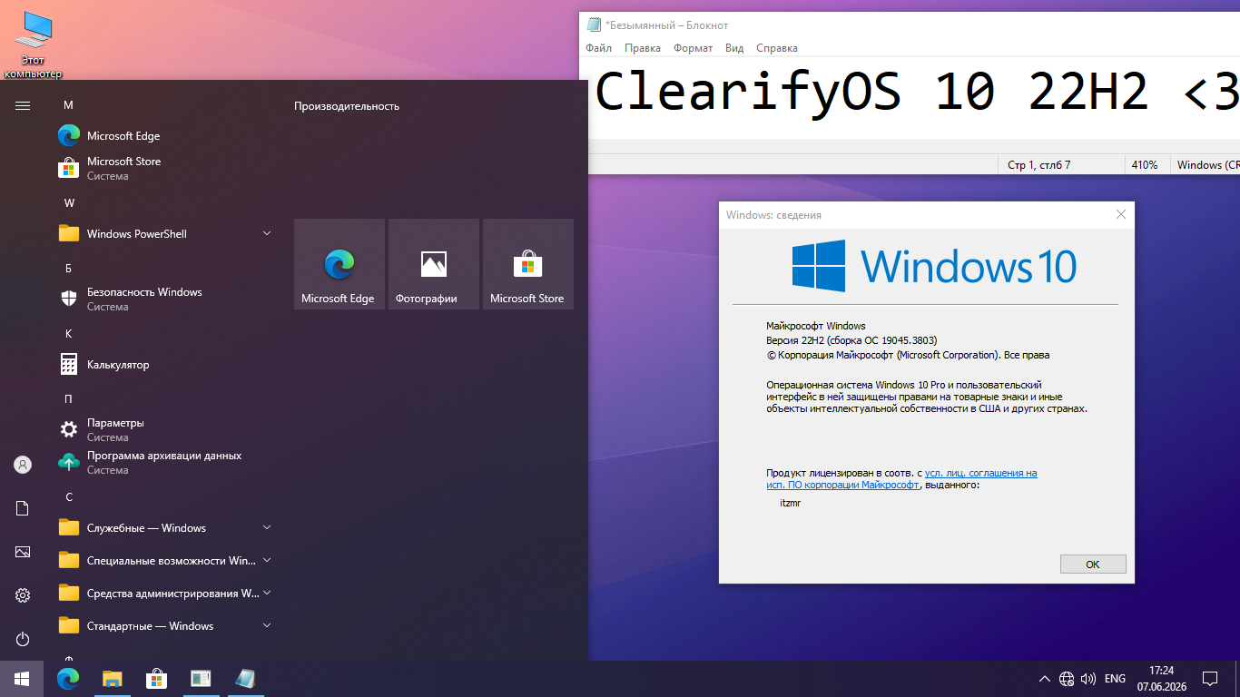This screenshot has width=1240, height=697.
Task: Expand the Специальные возможности Windows folder
Action: click(166, 561)
